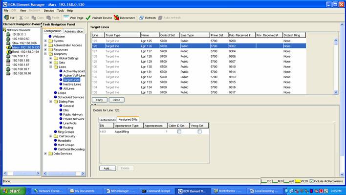
Task: Click the Windows start button
Action: coord(13,191)
